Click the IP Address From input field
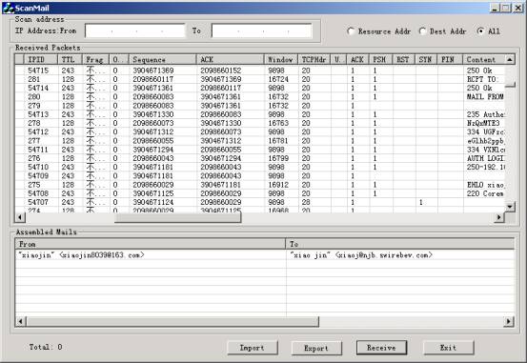527x363 pixels. coord(135,30)
